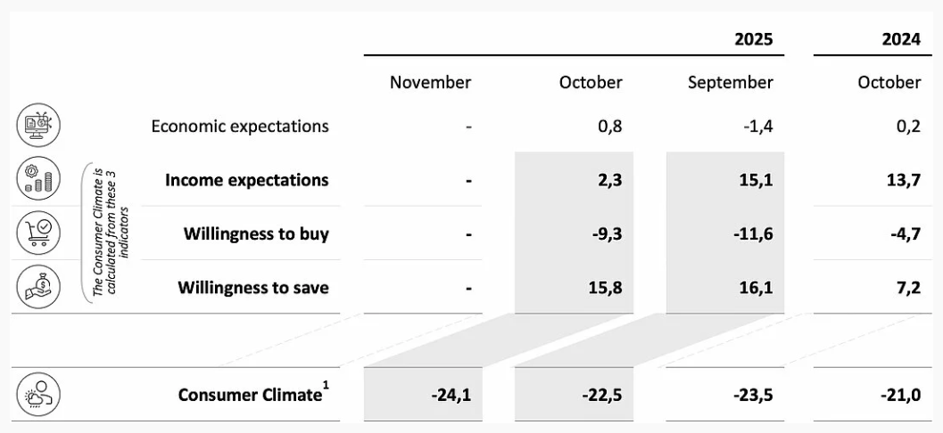Viewport: 943px width, 433px height.
Task: Click the September column header
Action: click(730, 83)
